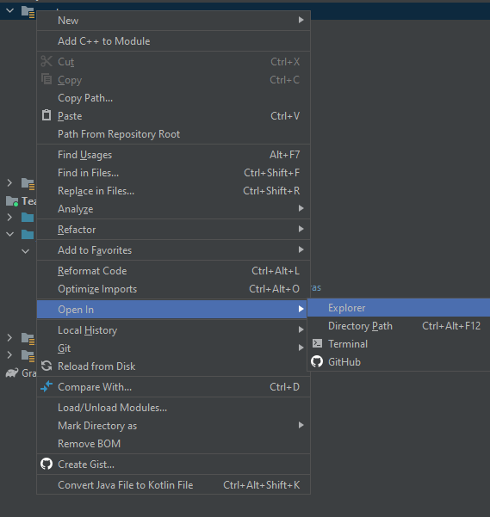Select Directory Path option
This screenshot has width=490, height=517.
pyautogui.click(x=399, y=326)
